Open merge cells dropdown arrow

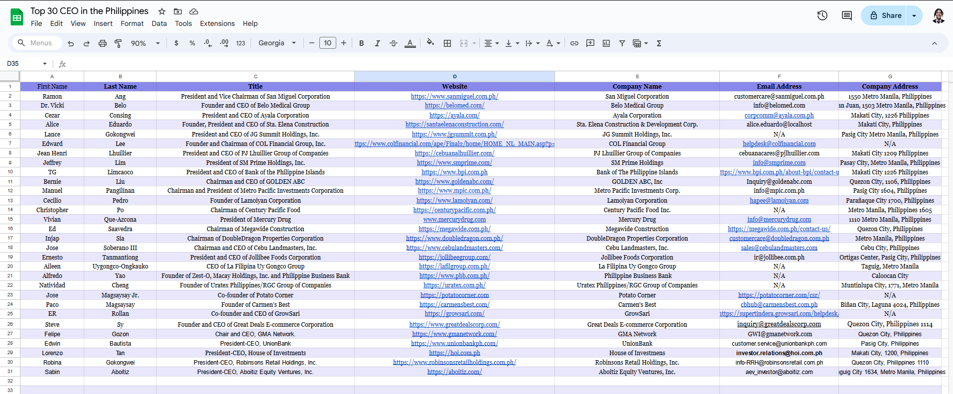[x=474, y=43]
